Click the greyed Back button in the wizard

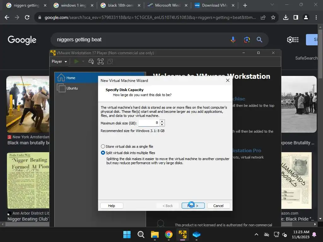(168, 205)
